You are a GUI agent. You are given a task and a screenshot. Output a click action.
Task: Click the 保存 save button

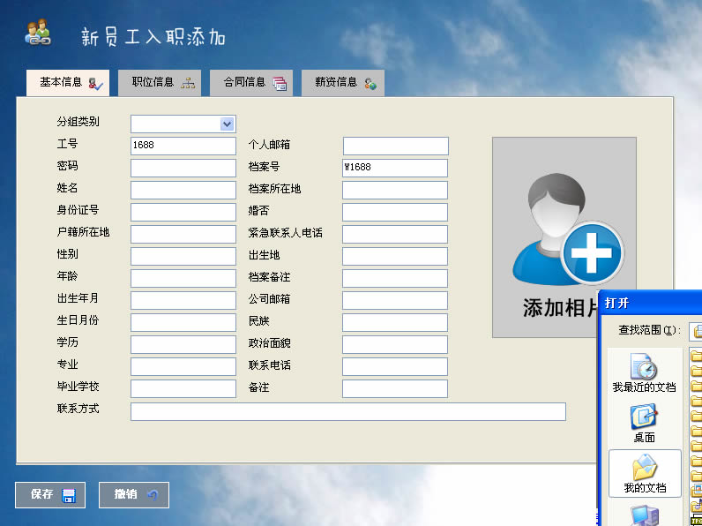click(x=50, y=495)
